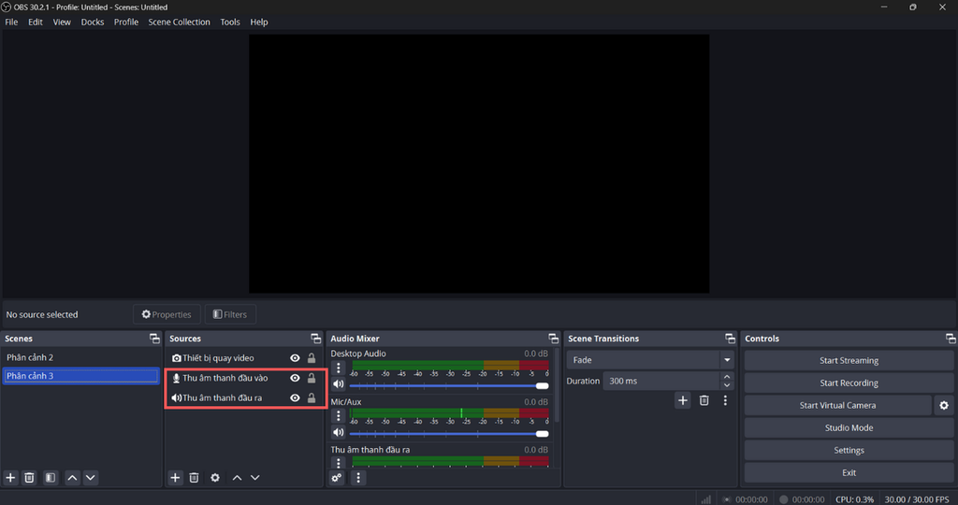The image size is (958, 505).
Task: Click Exit button in Controls
Action: [849, 472]
